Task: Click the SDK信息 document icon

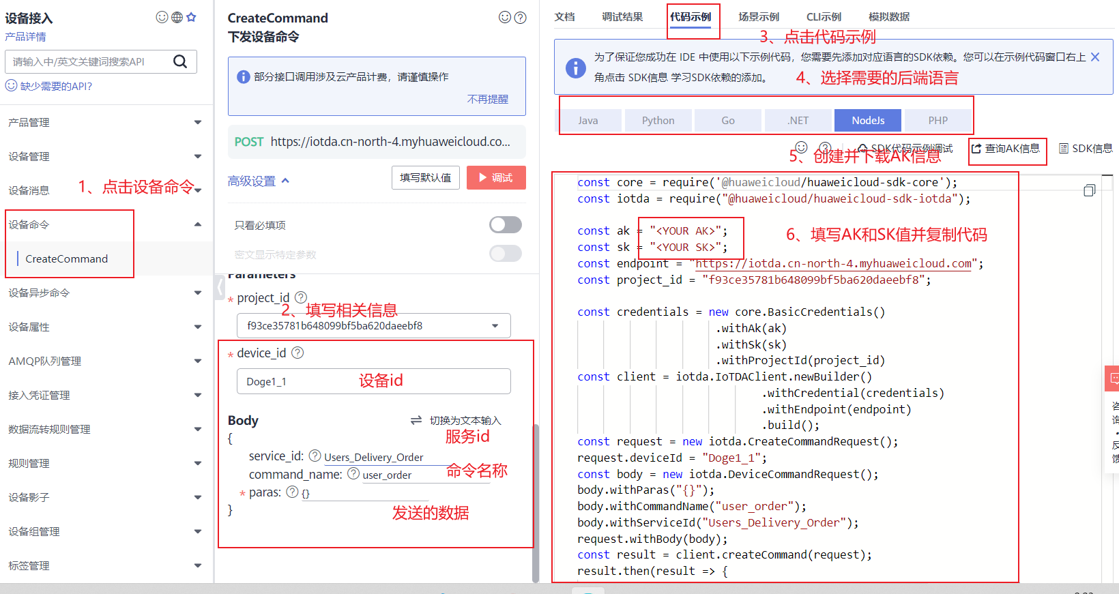Action: tap(1063, 148)
